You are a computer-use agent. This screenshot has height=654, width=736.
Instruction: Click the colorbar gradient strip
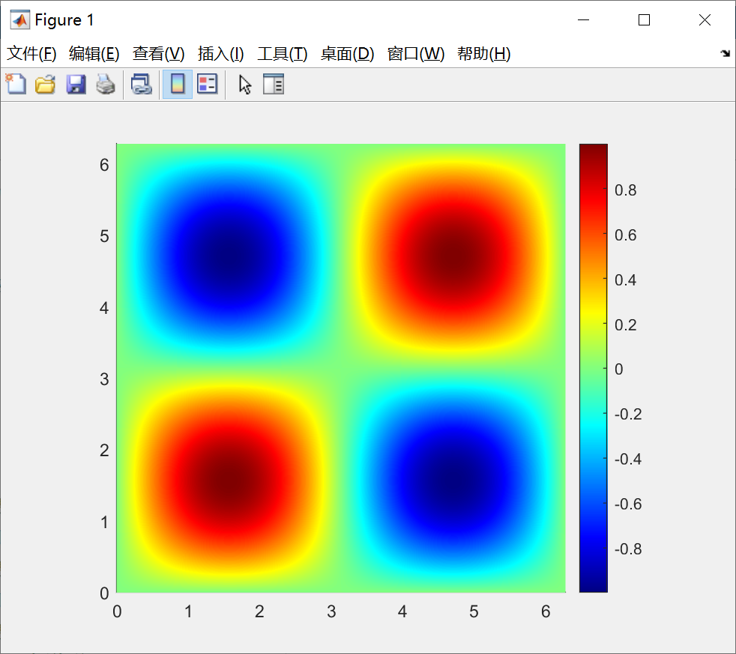pyautogui.click(x=594, y=368)
